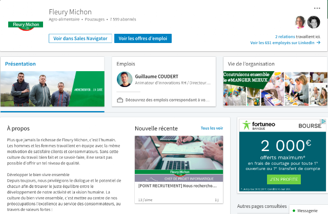Click Voir les offres d'emploi button
The width and height of the screenshot is (328, 214).
pos(143,38)
